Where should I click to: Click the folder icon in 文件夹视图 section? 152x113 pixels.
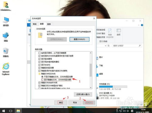coord(40,35)
